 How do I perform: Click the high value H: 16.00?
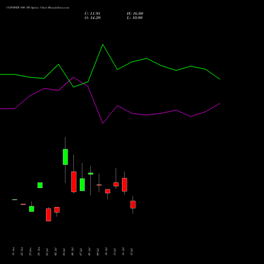(x=135, y=14)
